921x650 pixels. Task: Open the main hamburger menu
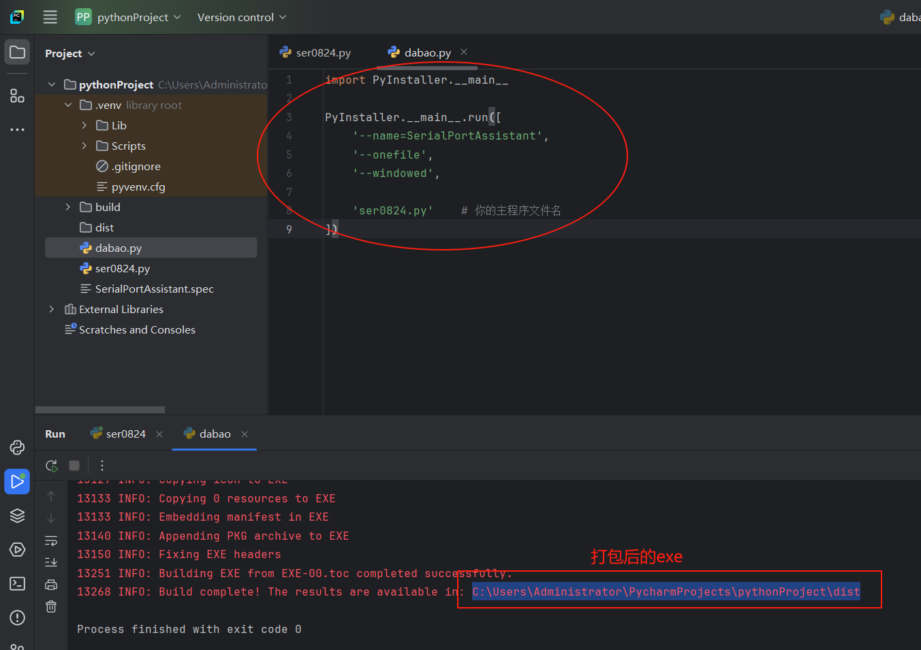click(x=50, y=17)
